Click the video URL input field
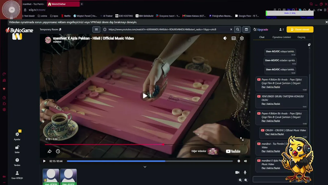Viewport: 328px width, 185px height. [168, 30]
